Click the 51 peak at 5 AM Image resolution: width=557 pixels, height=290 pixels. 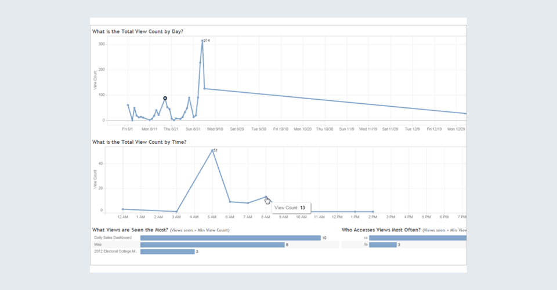pos(212,150)
